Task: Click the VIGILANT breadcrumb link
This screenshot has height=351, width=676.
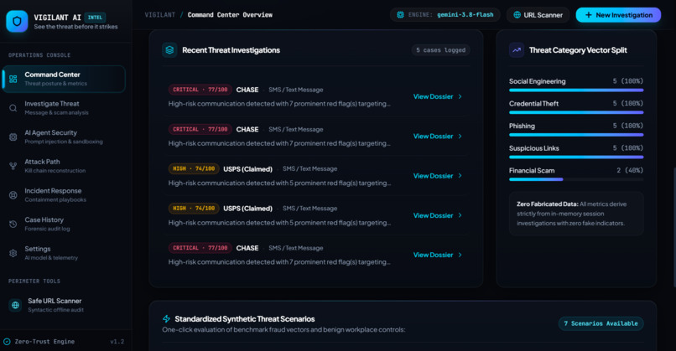Action: [x=160, y=14]
